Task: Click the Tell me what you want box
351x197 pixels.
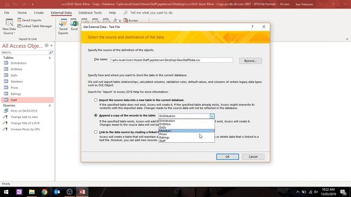Action: click(151, 13)
